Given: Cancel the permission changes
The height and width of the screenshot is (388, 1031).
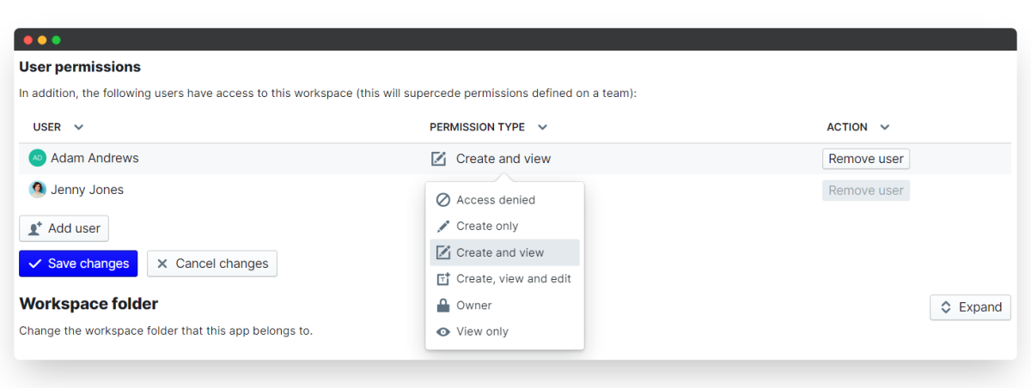Looking at the screenshot, I should (x=212, y=264).
